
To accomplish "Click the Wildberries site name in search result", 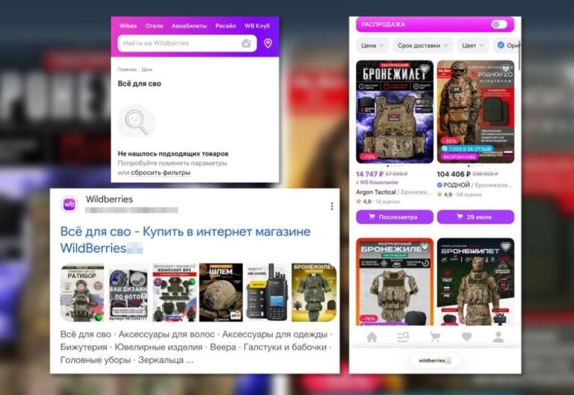I will click(x=109, y=199).
